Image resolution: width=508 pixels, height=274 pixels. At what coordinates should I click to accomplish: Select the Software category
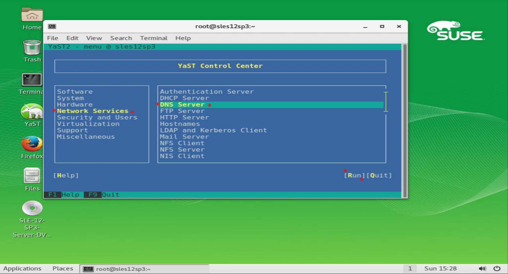[x=75, y=92]
